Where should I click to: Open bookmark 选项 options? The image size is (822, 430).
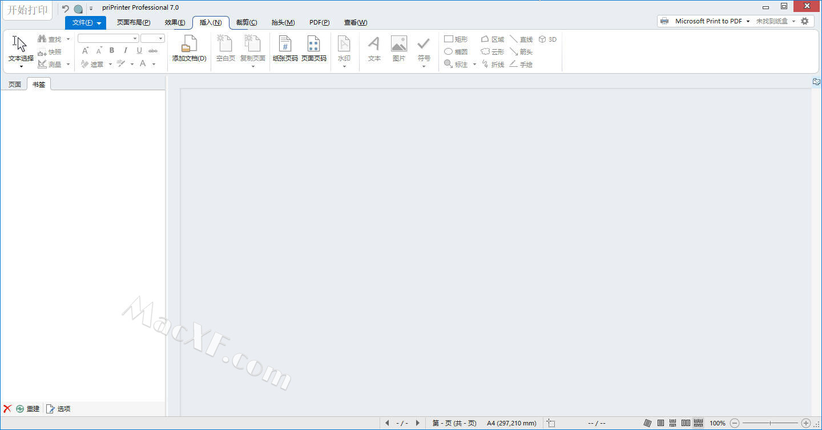coord(58,409)
